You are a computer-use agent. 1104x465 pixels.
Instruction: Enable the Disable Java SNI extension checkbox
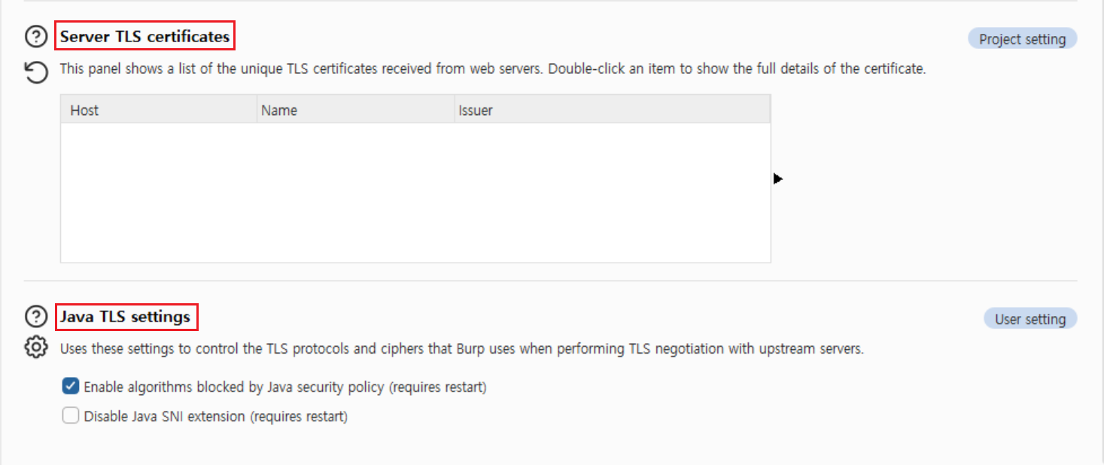71,415
